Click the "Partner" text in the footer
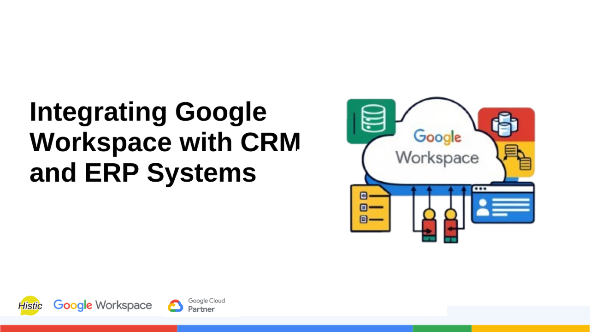This screenshot has height=332, width=590. click(x=201, y=309)
